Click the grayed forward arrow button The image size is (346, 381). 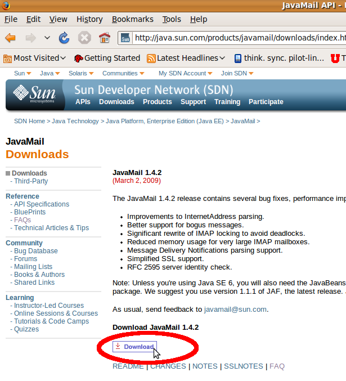click(30, 38)
